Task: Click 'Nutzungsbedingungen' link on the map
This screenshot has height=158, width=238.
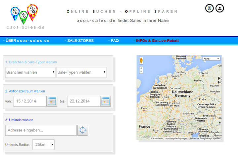Action: tap(177, 139)
